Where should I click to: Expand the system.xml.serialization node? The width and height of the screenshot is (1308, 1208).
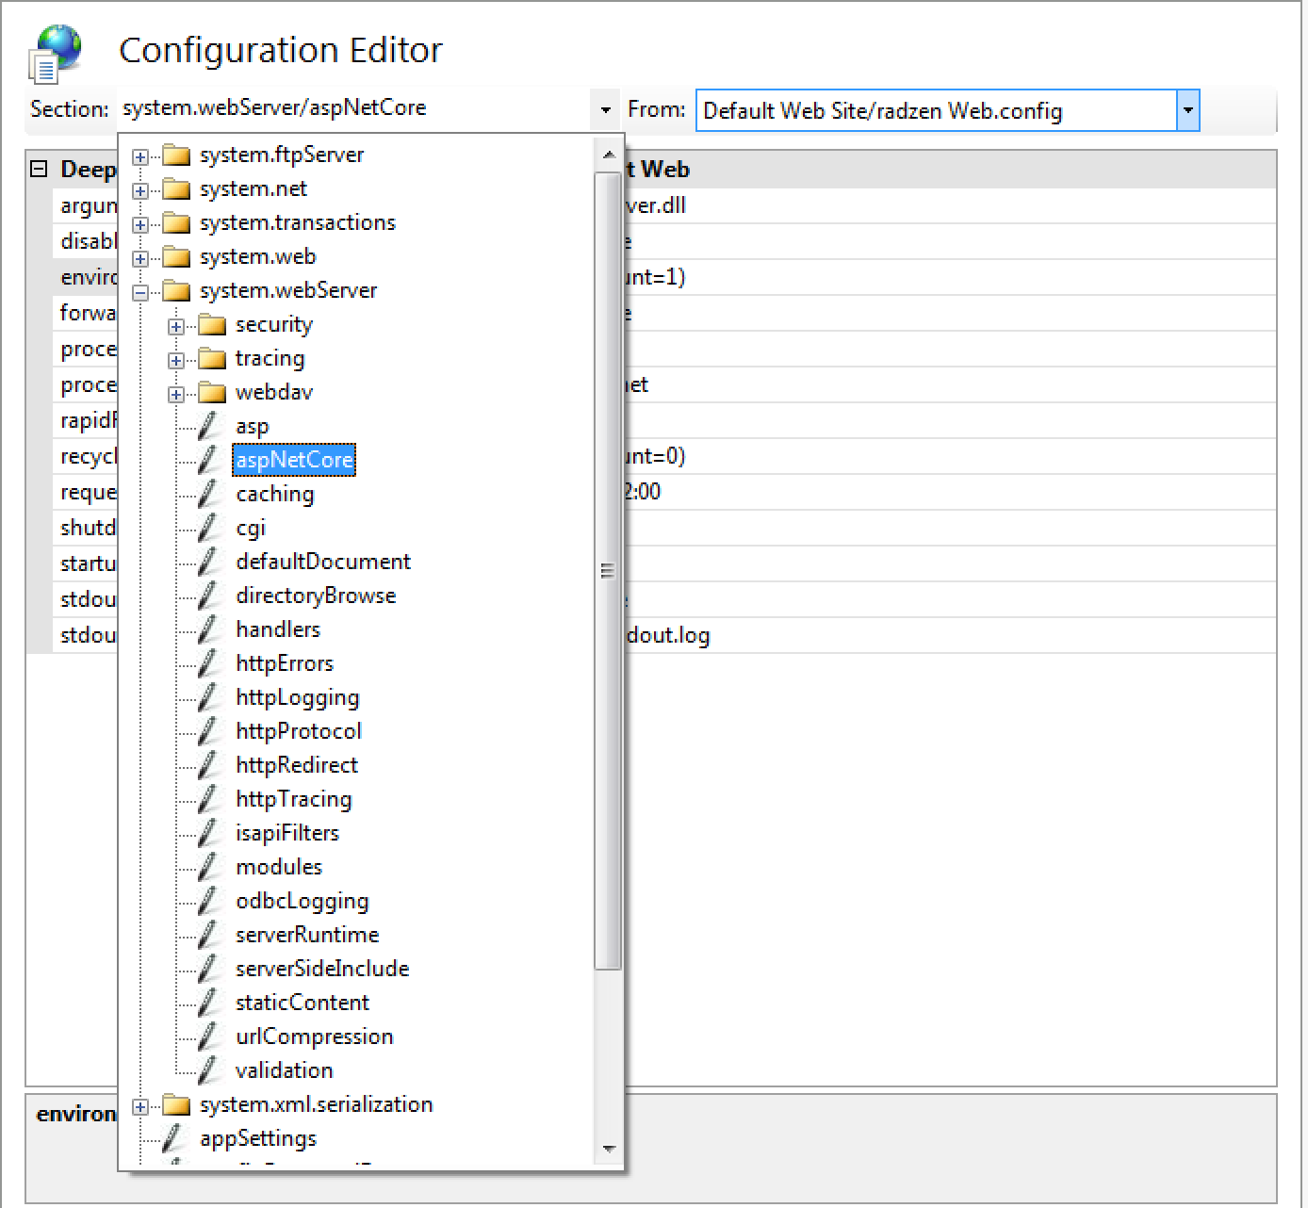[x=140, y=1106]
